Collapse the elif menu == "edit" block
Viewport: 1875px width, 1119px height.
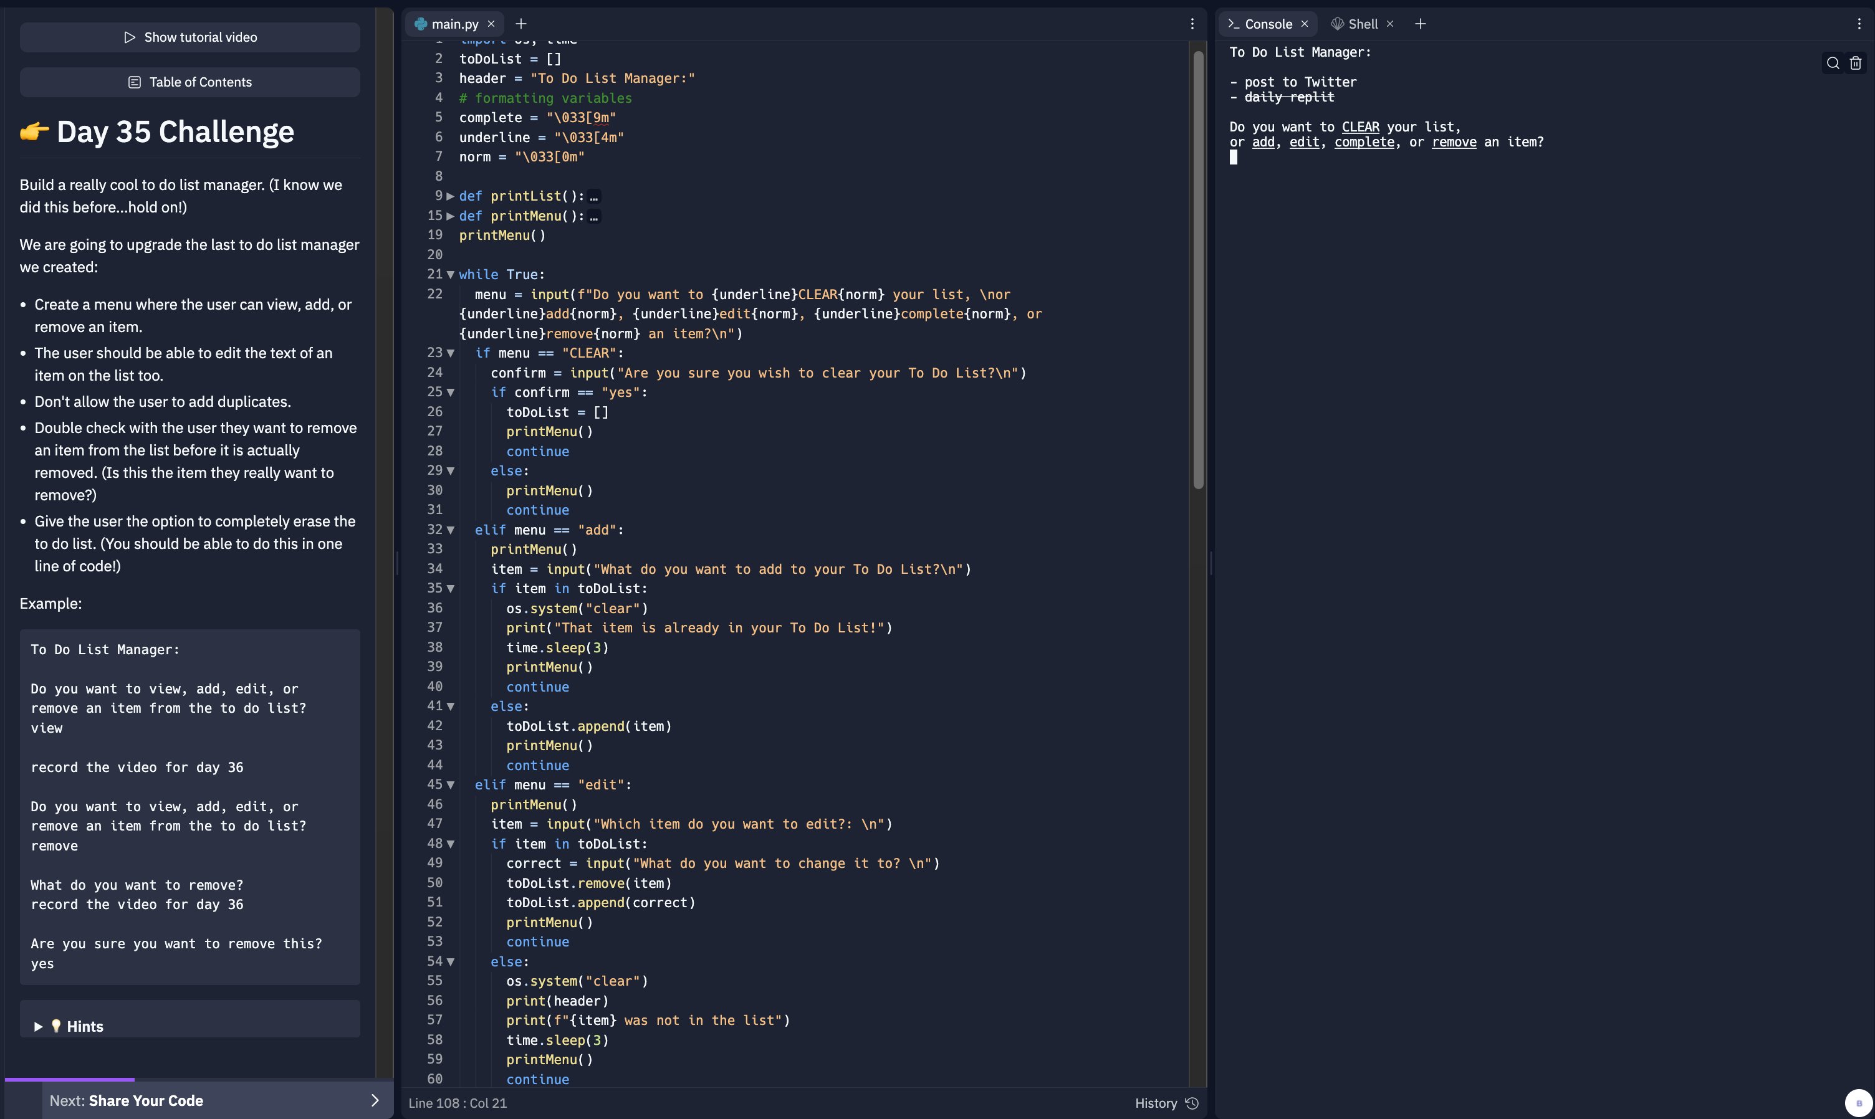[x=450, y=785]
